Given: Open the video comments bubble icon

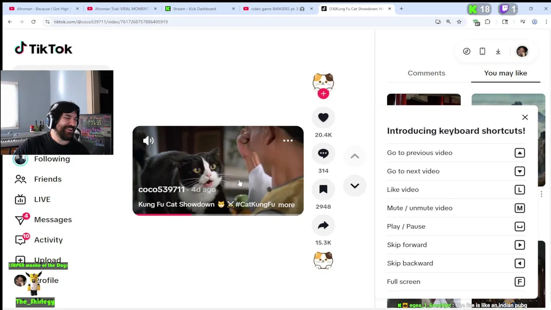Looking at the screenshot, I should (x=323, y=153).
